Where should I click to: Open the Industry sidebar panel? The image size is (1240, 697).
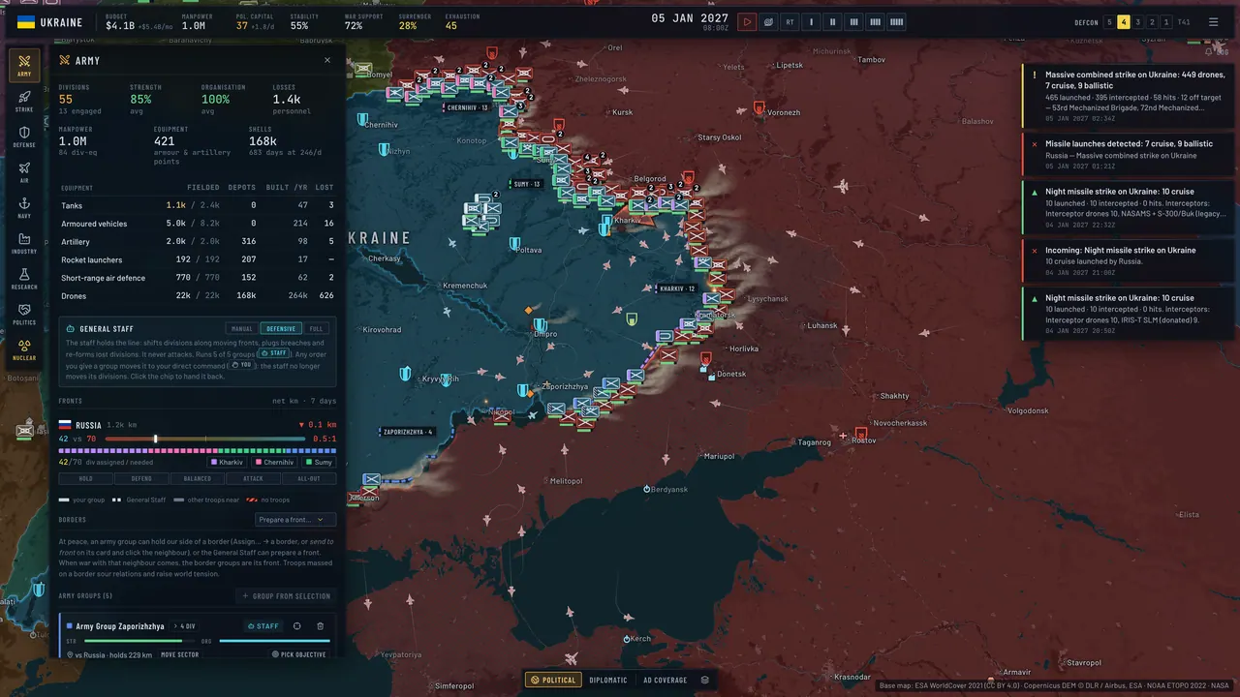24,243
